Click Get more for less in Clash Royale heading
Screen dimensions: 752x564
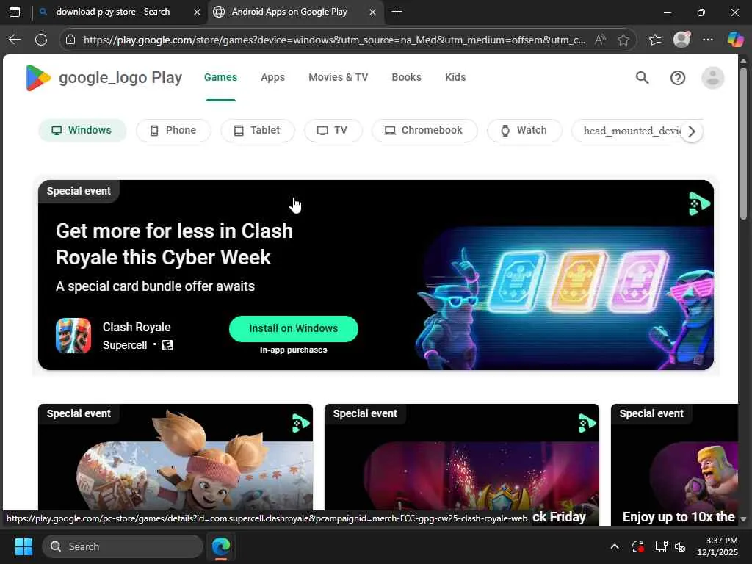coord(175,244)
